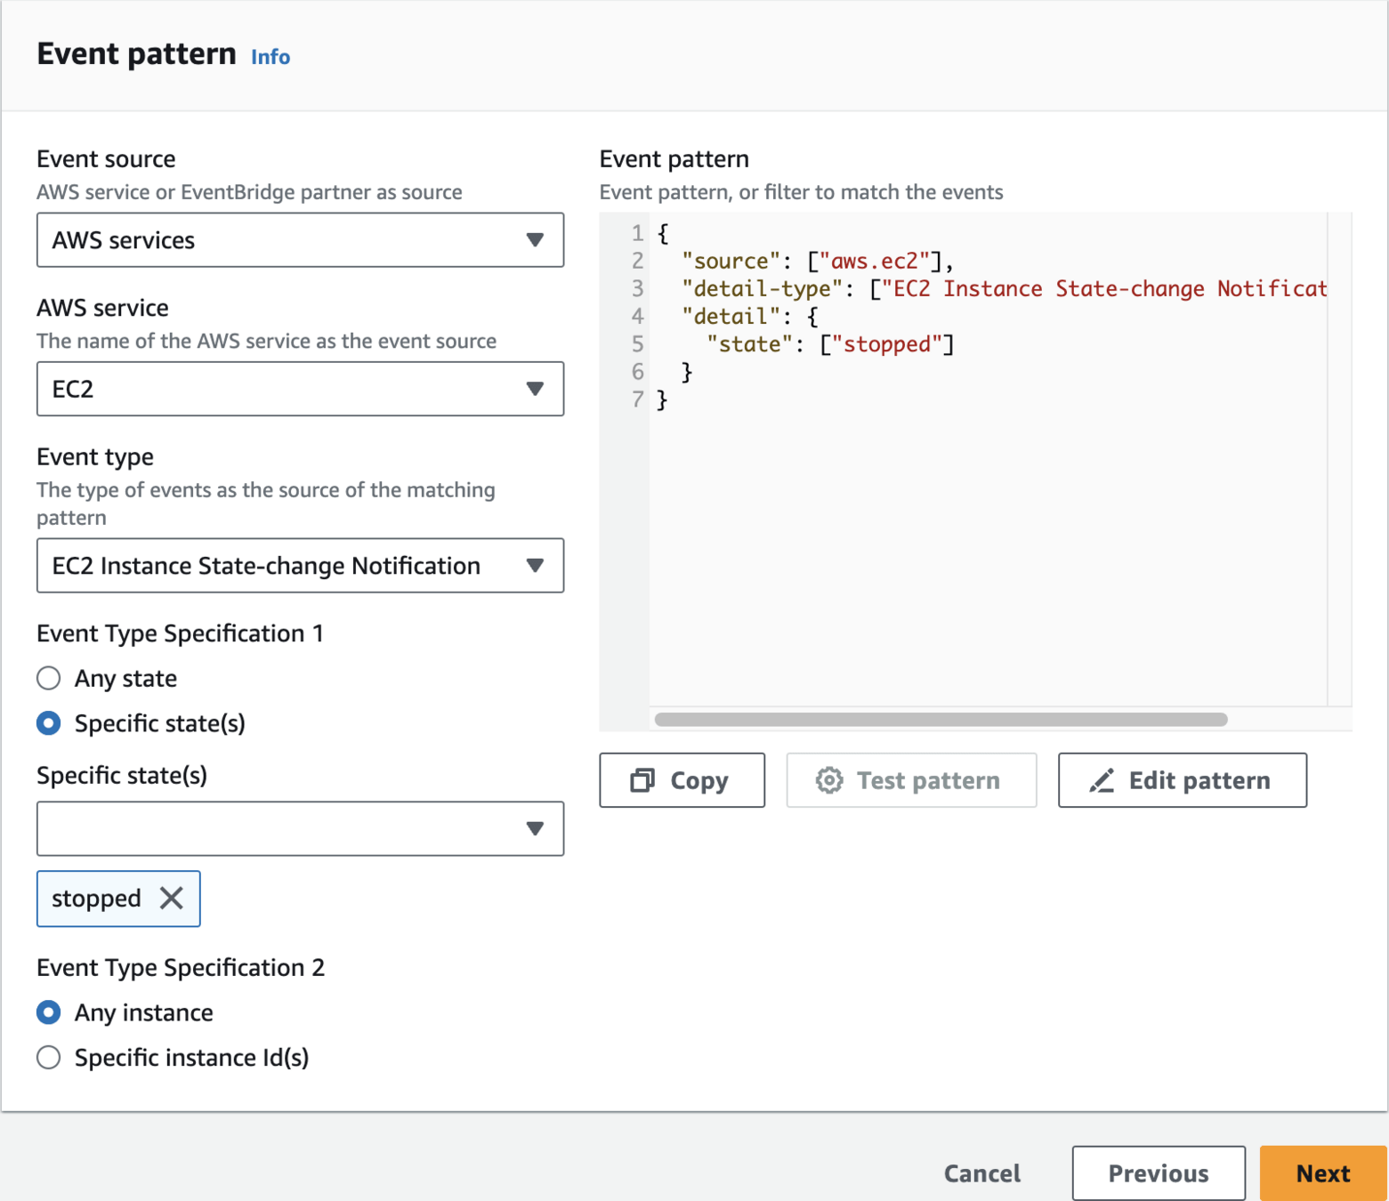This screenshot has width=1389, height=1201.
Task: Click the Edit pattern button
Action: (x=1183, y=780)
